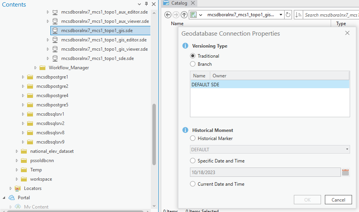Expand the mcsdbpostgre1 folder
The image size is (359, 212).
23,77
